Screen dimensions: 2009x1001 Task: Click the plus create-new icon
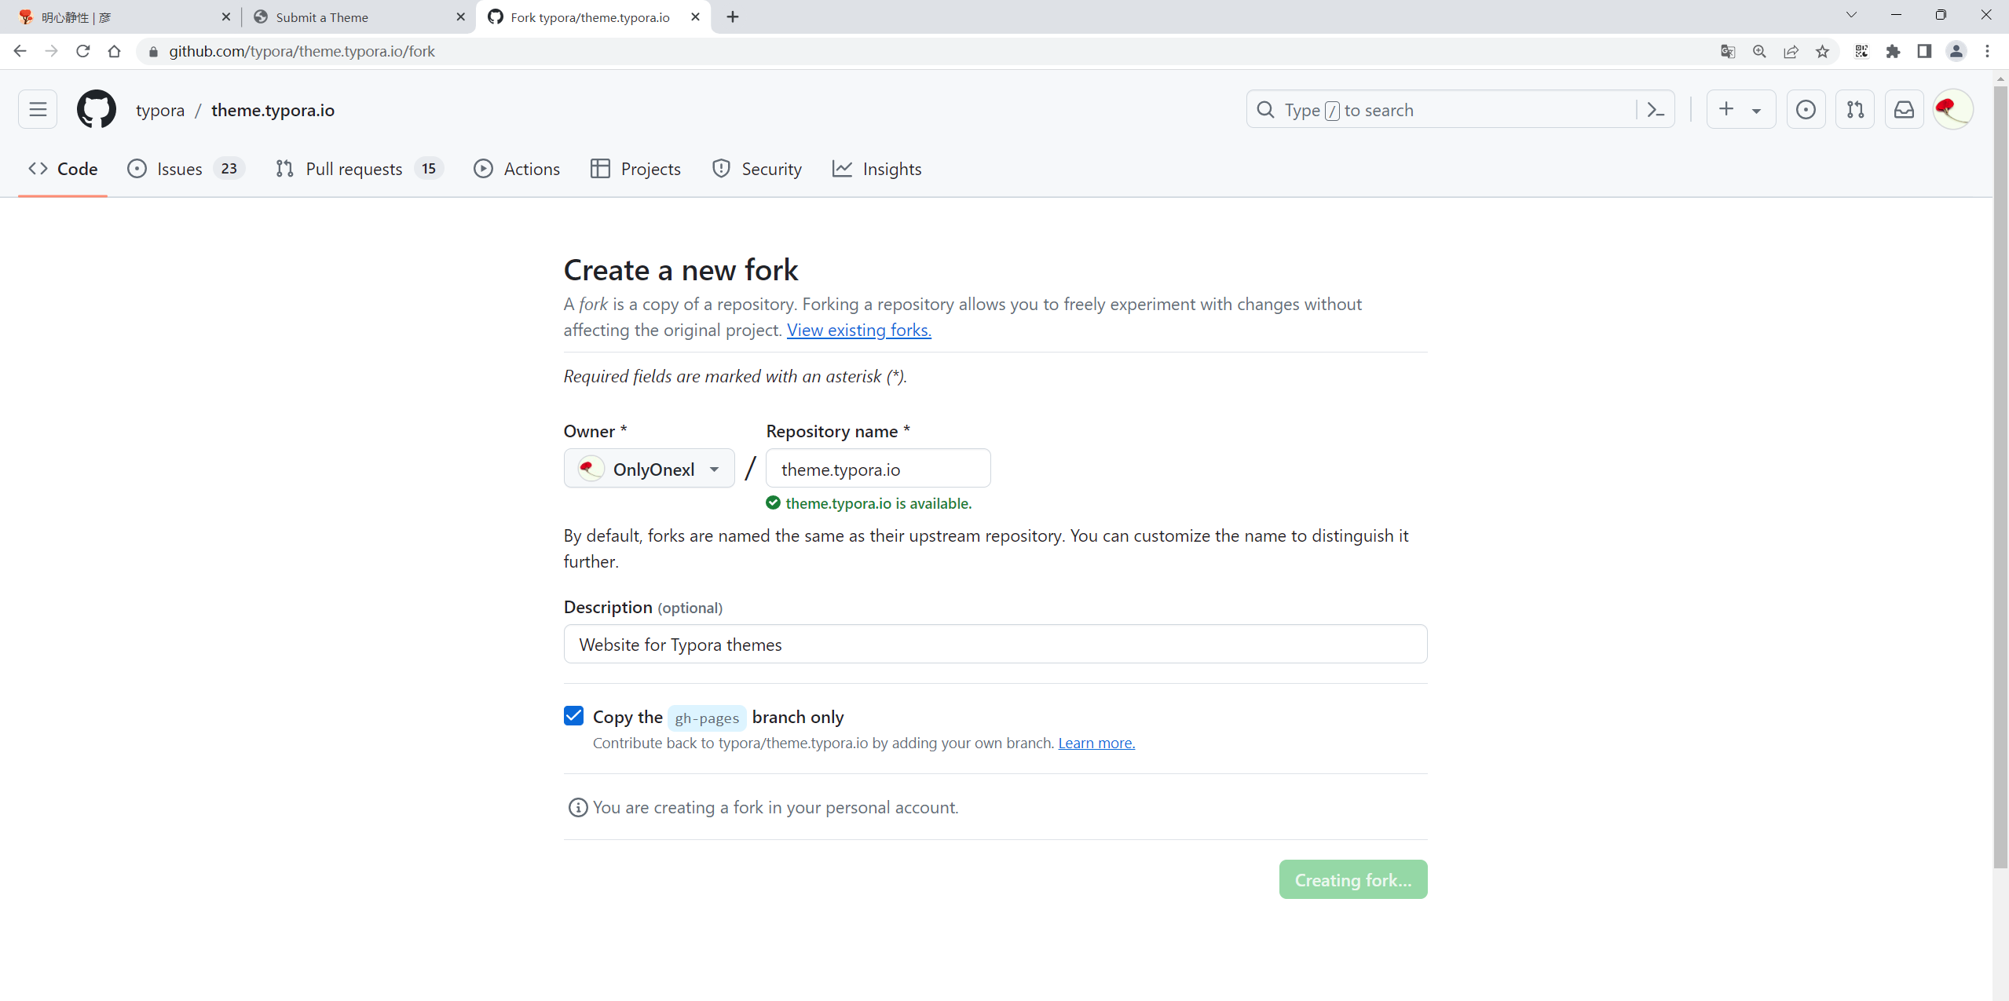point(1726,109)
